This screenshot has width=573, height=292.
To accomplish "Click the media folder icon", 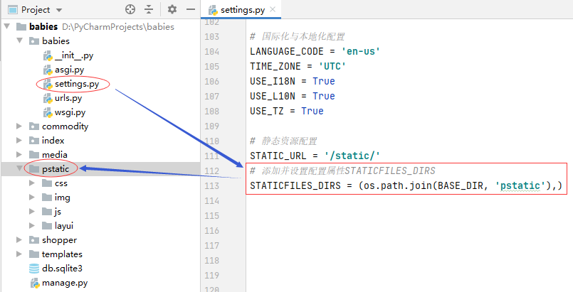I will (x=34, y=155).
